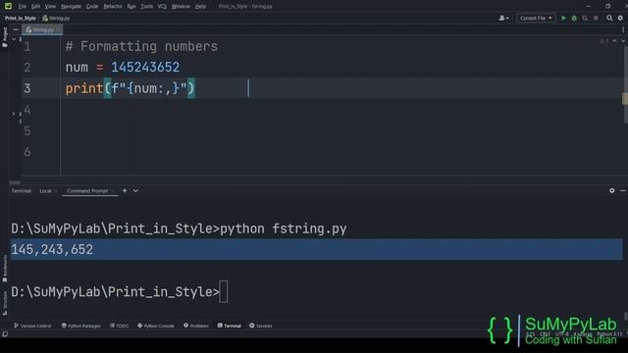Click the Terminal tool window button in bottom bar
Image resolution: width=628 pixels, height=353 pixels.
(x=230, y=326)
